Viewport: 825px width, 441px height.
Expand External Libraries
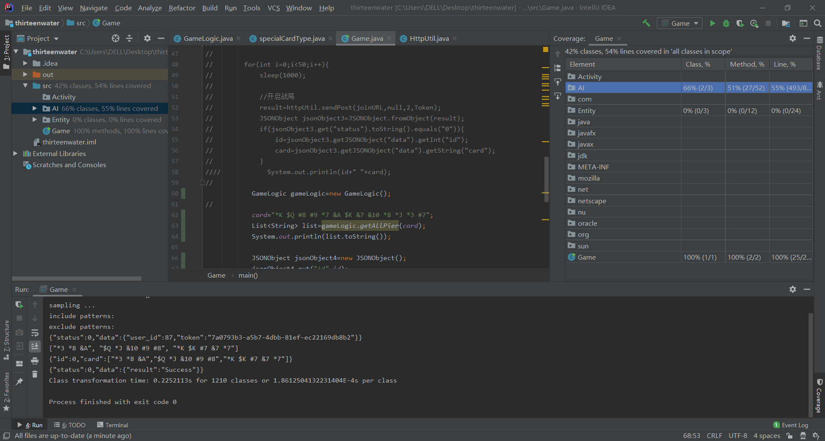click(x=15, y=153)
